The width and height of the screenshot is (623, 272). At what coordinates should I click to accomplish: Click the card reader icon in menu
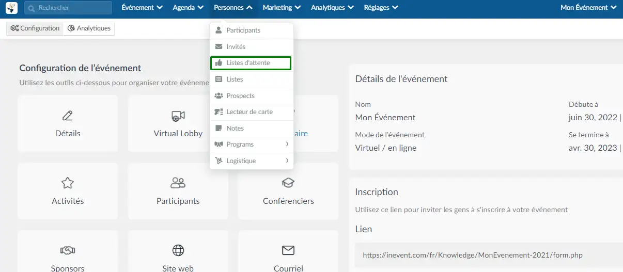click(219, 112)
